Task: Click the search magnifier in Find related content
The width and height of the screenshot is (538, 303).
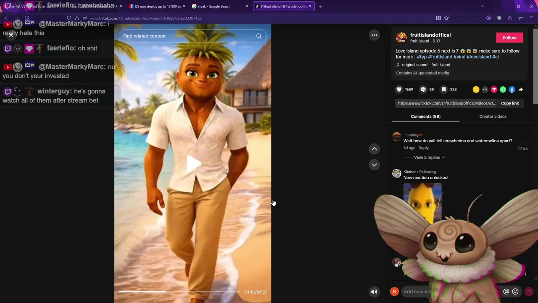Action: [x=259, y=36]
